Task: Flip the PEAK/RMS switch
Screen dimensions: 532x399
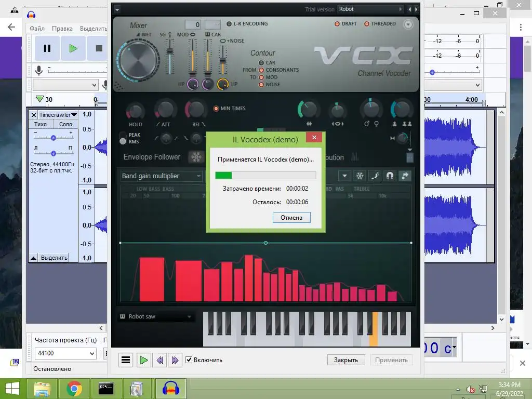Action: pos(123,138)
